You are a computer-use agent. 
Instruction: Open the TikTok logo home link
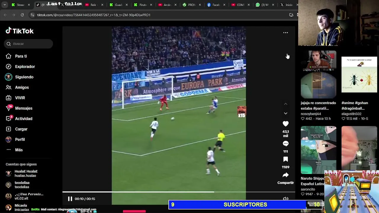pyautogui.click(x=20, y=31)
